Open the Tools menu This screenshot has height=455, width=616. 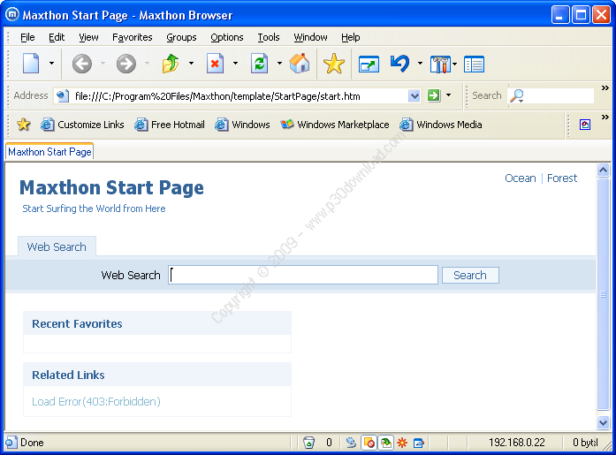coord(269,37)
